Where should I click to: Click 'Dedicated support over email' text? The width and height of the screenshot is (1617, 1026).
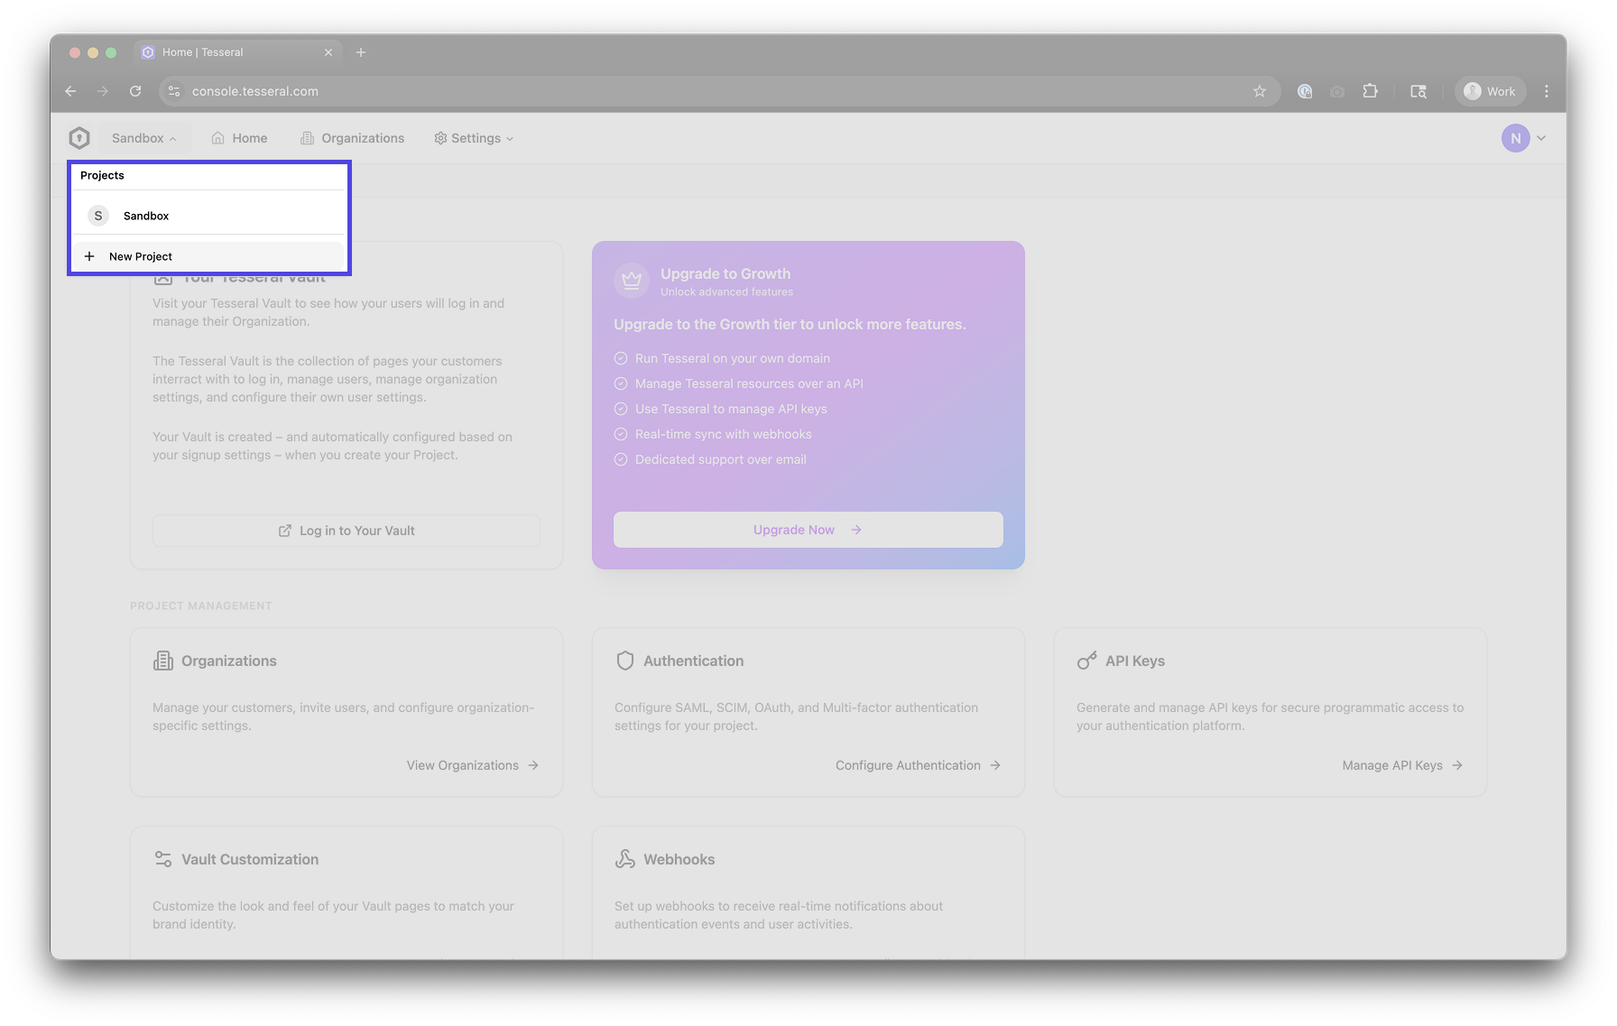[721, 459]
